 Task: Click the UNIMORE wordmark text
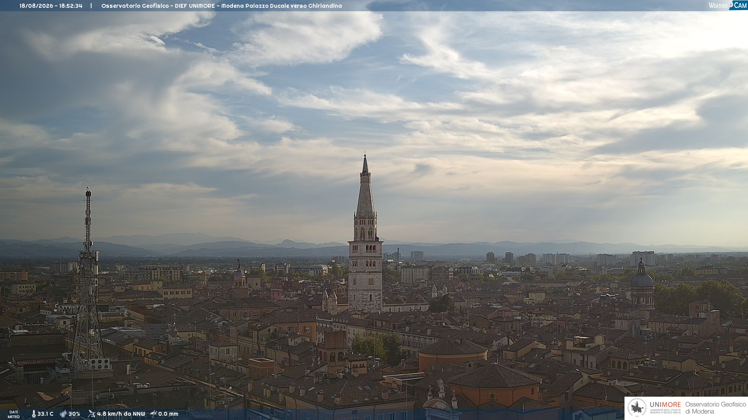665,405
